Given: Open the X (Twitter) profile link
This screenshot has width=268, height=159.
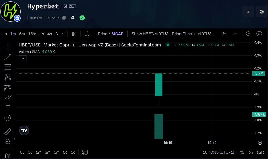Looking at the screenshot, I should (x=248, y=12).
